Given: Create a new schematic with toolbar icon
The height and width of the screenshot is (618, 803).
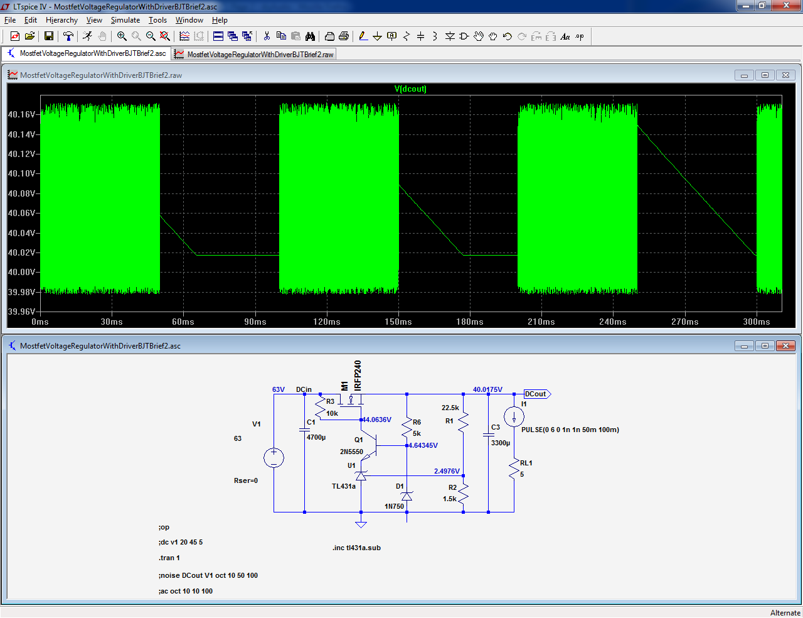Looking at the screenshot, I should tap(15, 36).
